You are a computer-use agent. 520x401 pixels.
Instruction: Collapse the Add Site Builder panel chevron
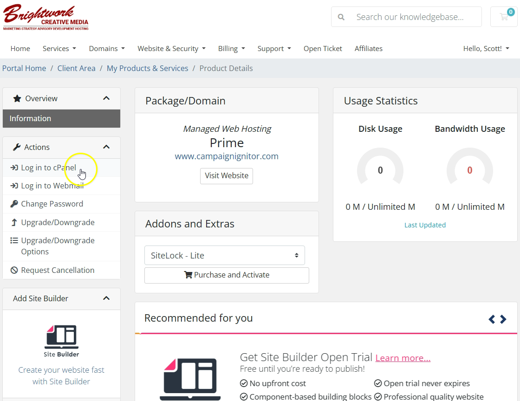tap(106, 298)
